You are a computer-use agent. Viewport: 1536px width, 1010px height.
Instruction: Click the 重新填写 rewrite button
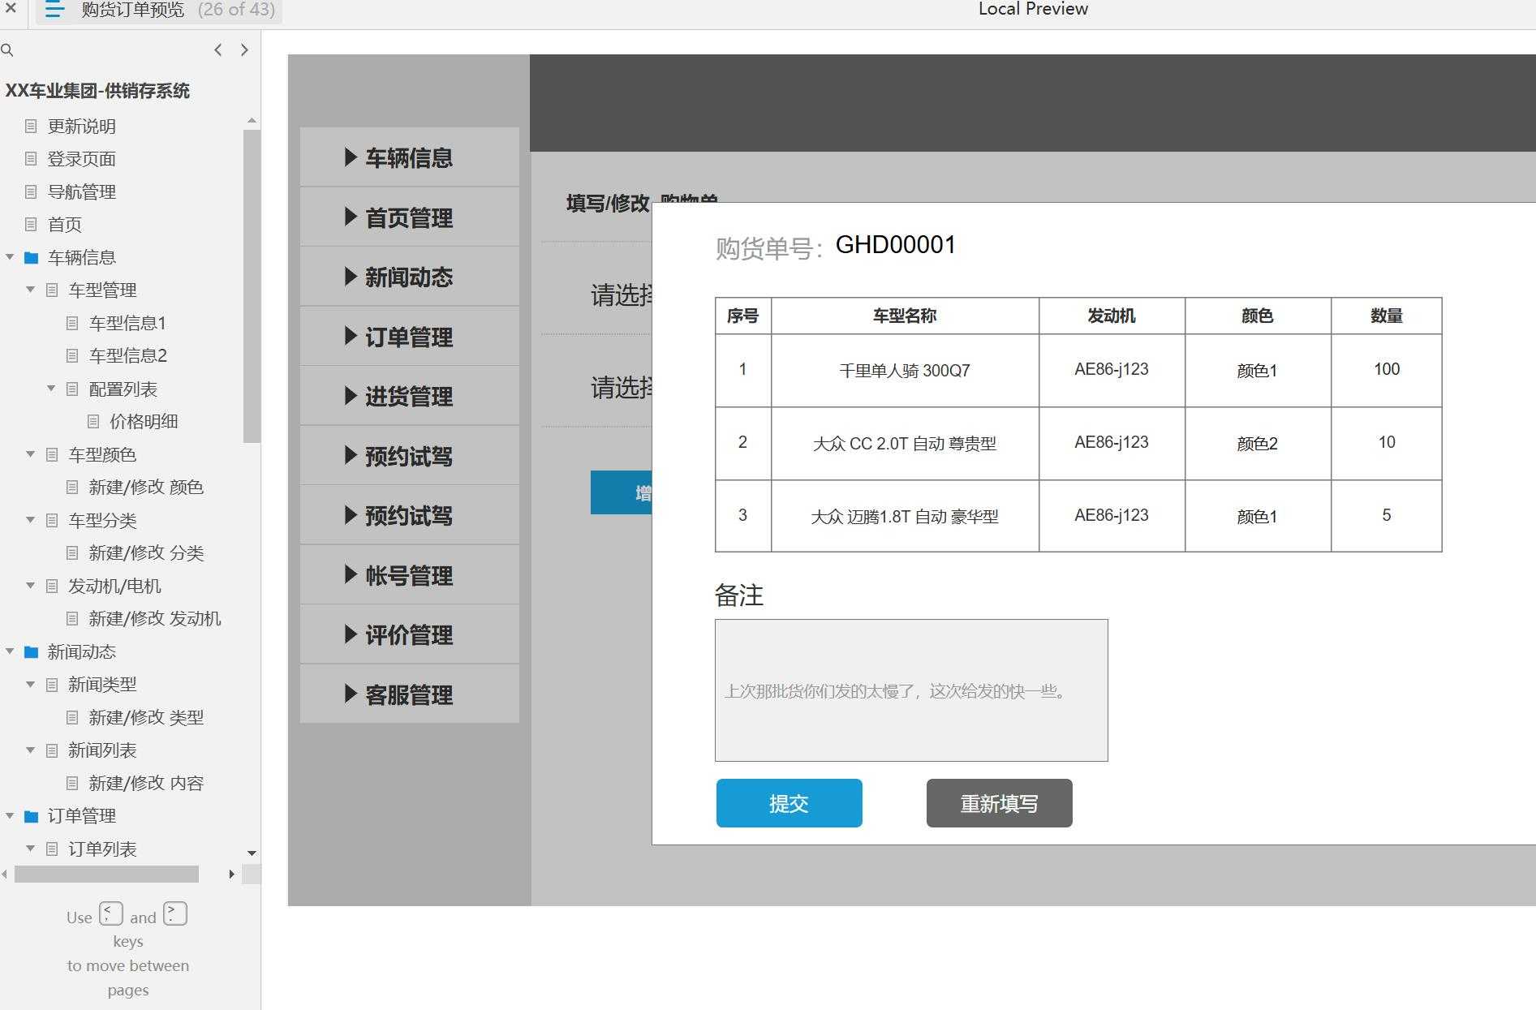pyautogui.click(x=999, y=803)
